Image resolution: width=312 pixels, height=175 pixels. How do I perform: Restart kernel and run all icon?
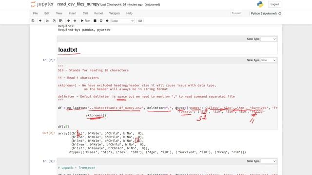click(x=107, y=21)
